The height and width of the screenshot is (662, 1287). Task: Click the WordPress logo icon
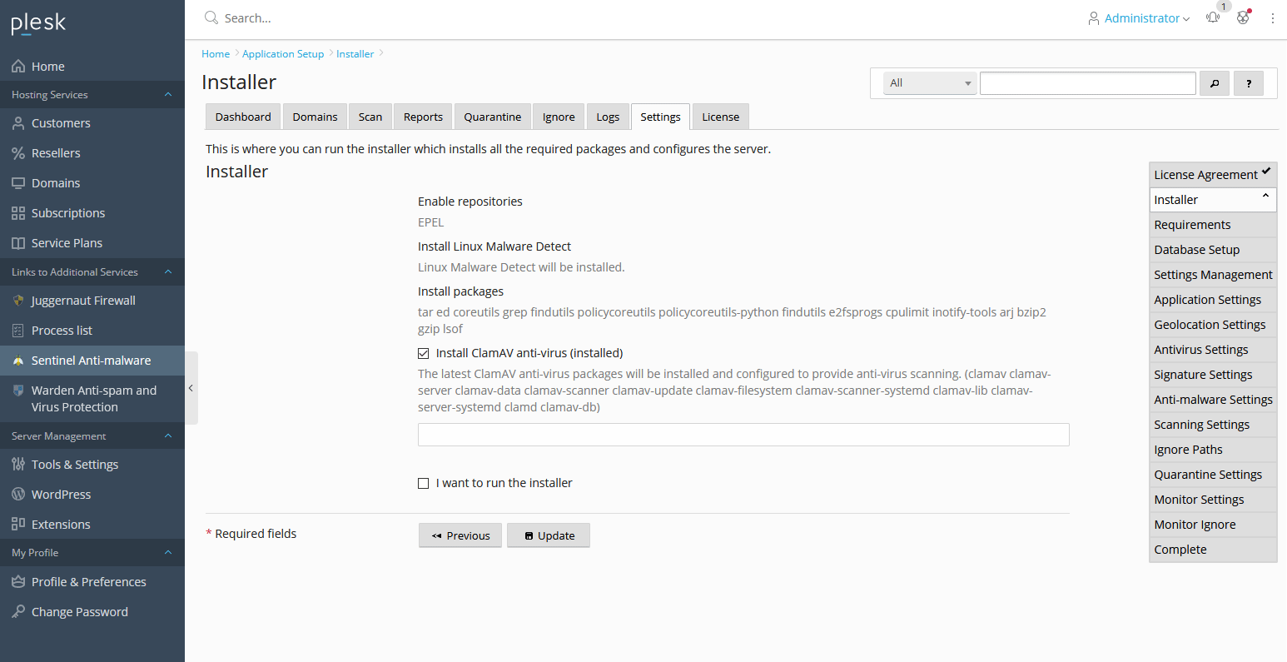coord(18,495)
